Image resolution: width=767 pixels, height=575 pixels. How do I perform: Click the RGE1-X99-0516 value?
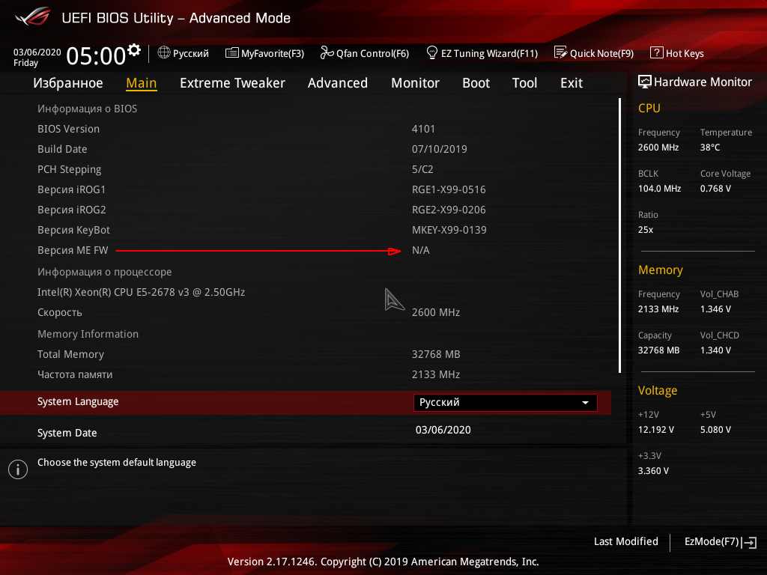[449, 189]
